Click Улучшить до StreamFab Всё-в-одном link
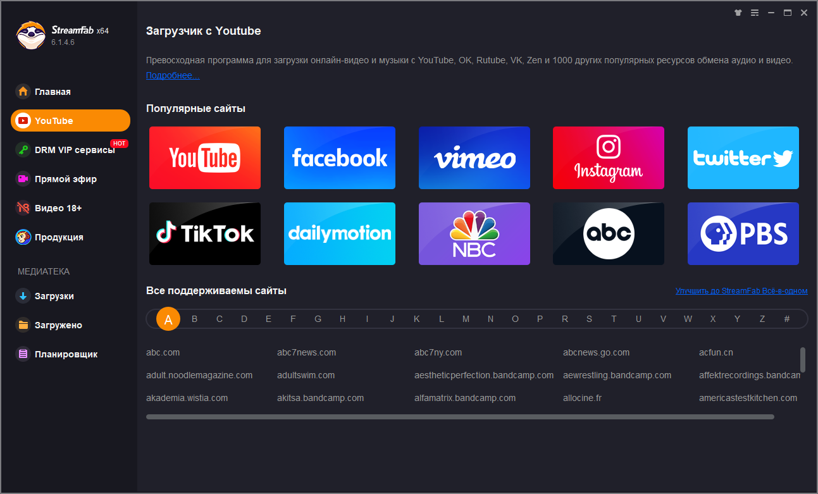818x494 pixels. [x=741, y=291]
